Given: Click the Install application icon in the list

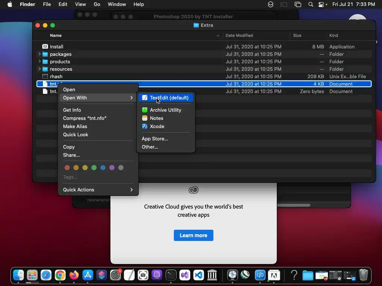Looking at the screenshot, I should tap(45, 47).
